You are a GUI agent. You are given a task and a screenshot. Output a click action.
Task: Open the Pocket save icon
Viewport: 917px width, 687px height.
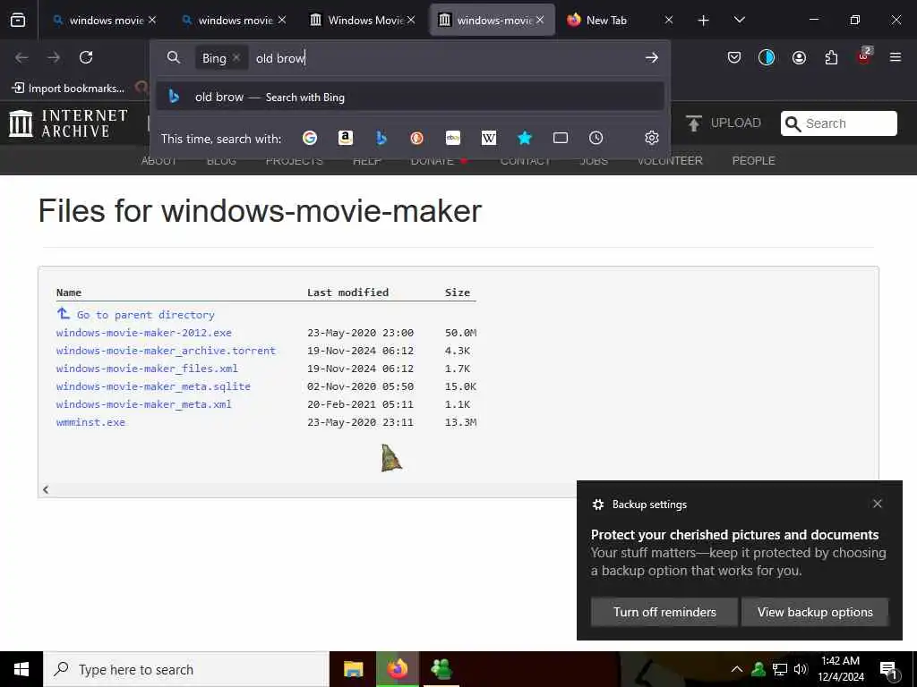734,57
